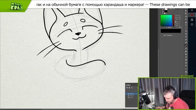Select the H (hue) radio button

[175, 16]
